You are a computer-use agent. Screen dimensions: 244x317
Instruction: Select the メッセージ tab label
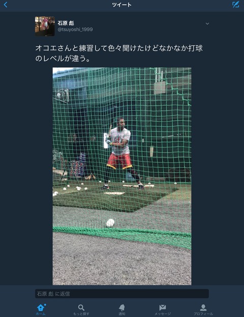pyautogui.click(x=163, y=314)
